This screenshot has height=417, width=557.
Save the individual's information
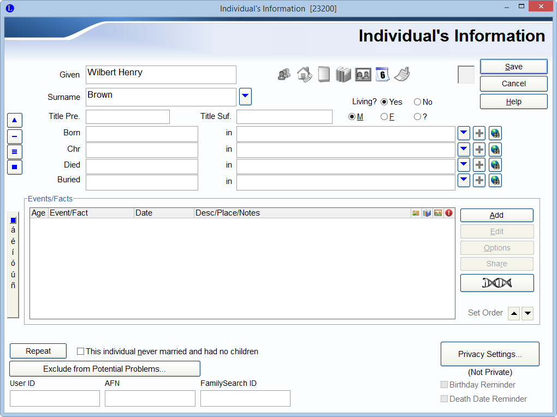[514, 67]
